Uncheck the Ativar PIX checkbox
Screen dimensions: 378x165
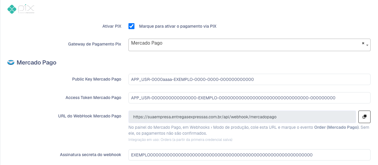pos(131,26)
